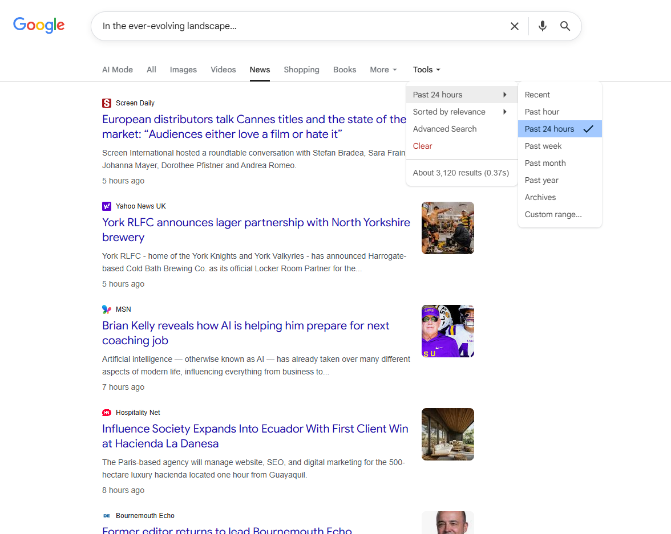The height and width of the screenshot is (534, 671).
Task: Click the Yahoo News UK source name
Action: click(141, 206)
